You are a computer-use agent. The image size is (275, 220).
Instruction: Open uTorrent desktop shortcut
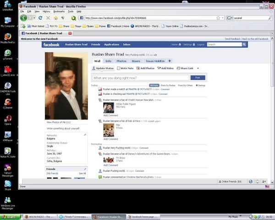[8, 55]
